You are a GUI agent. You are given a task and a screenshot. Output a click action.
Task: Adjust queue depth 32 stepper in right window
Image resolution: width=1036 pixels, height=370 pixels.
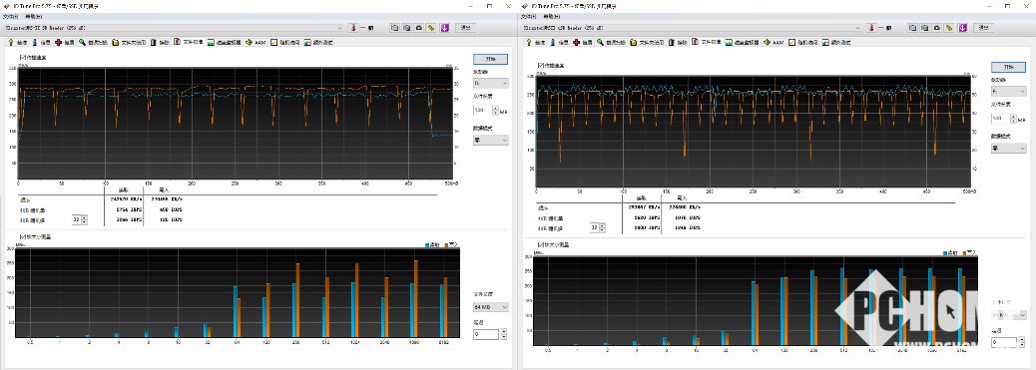tap(603, 227)
